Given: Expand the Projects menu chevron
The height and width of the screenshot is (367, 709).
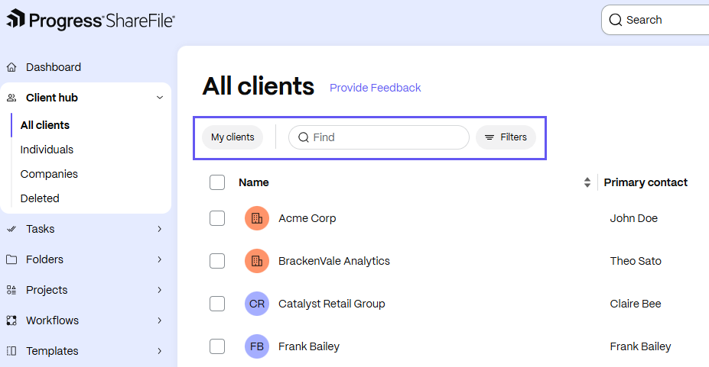Looking at the screenshot, I should point(160,290).
